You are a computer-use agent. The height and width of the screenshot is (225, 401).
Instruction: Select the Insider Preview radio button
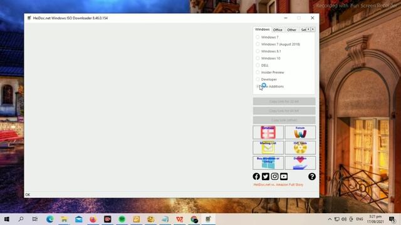tap(258, 72)
